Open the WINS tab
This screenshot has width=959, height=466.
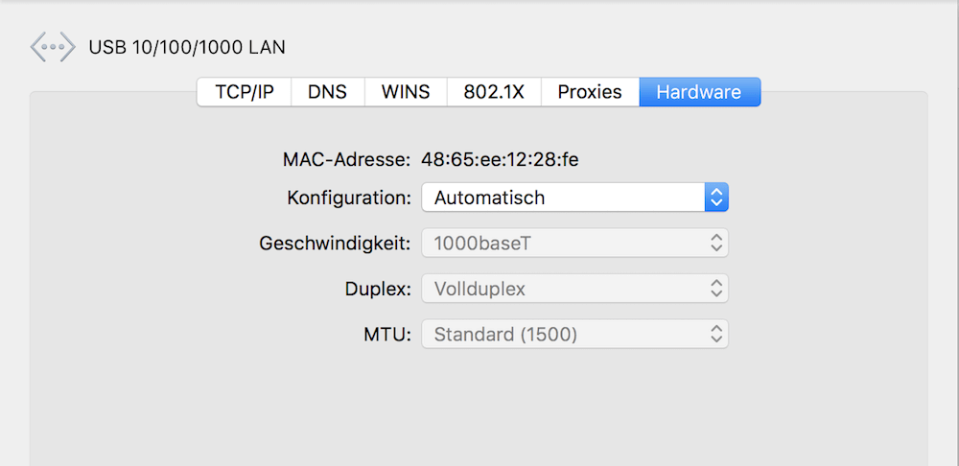pyautogui.click(x=406, y=92)
